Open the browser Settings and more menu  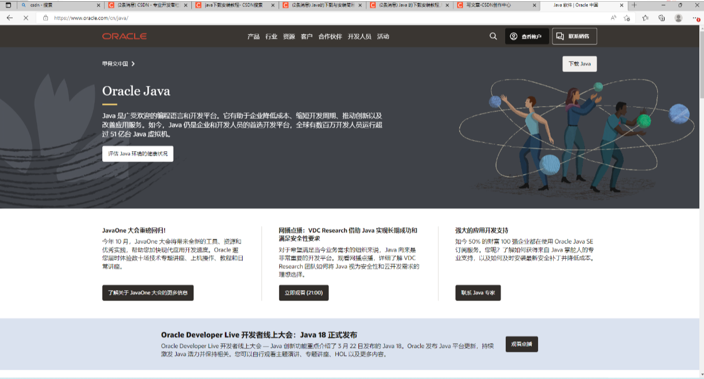click(x=696, y=18)
